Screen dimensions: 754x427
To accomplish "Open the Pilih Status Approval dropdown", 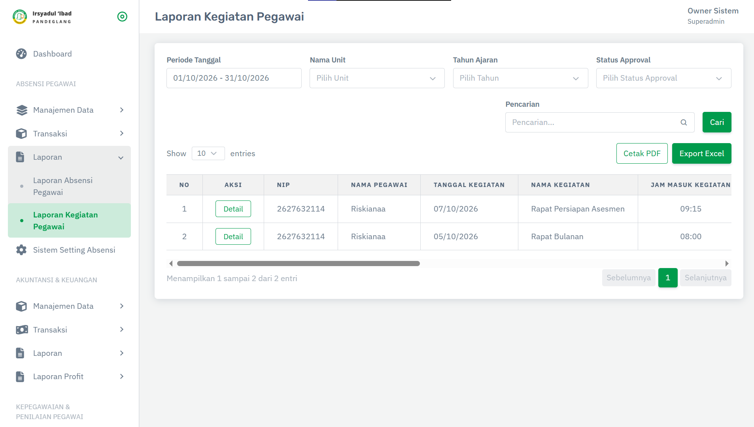I will [x=663, y=78].
